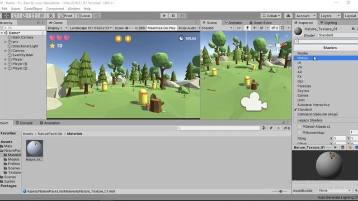Viewport: 358px width, 201px height.
Task: Open the Shaded draw mode dropdown
Action: tap(217, 28)
